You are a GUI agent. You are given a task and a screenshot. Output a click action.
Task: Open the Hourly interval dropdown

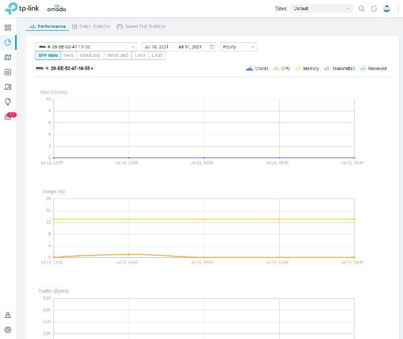pyautogui.click(x=238, y=47)
